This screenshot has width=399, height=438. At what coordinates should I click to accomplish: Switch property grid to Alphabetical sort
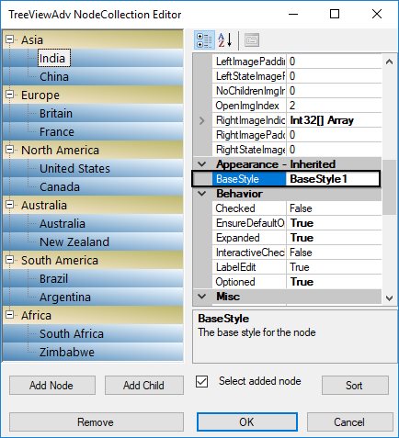point(225,40)
